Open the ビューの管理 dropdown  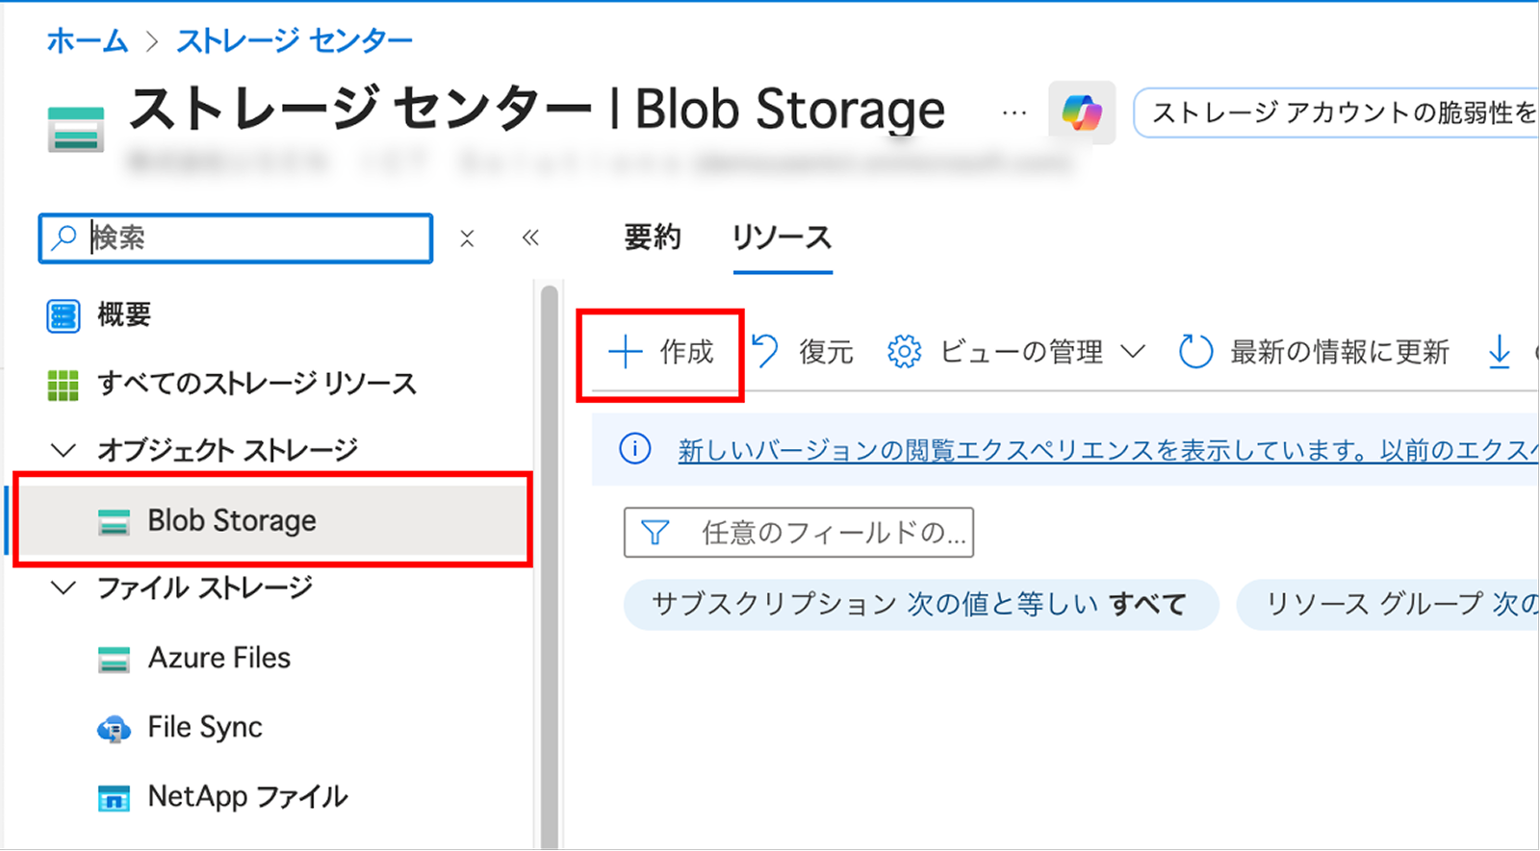[1016, 353]
